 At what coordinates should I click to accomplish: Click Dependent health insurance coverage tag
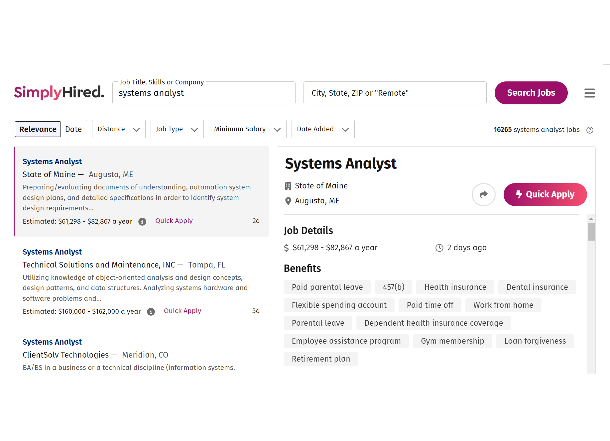point(433,323)
